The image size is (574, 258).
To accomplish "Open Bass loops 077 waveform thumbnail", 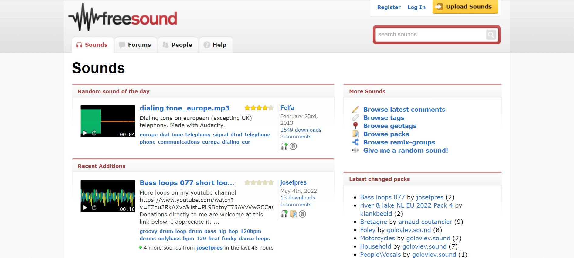I will point(108,196).
